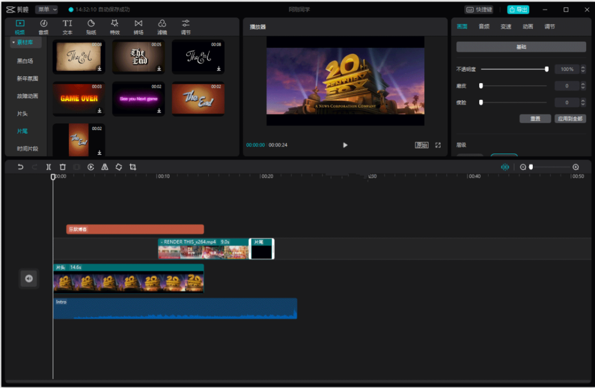Select the 片尾 clip on the timeline
595x388 pixels.
(262, 249)
